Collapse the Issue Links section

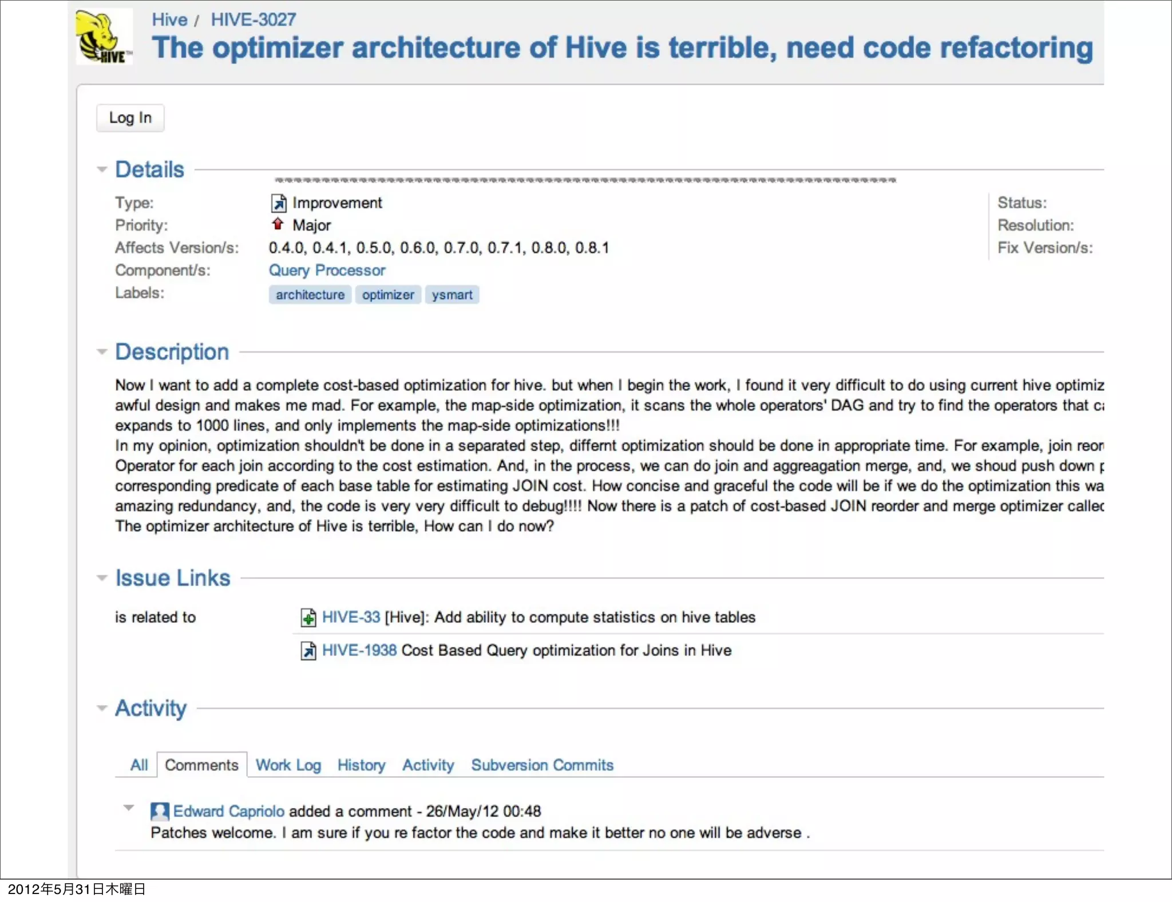pos(102,578)
